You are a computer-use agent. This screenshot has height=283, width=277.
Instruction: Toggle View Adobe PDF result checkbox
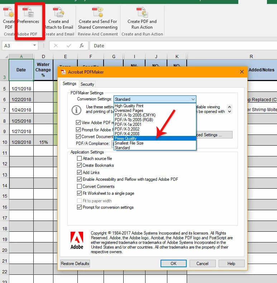[78, 123]
